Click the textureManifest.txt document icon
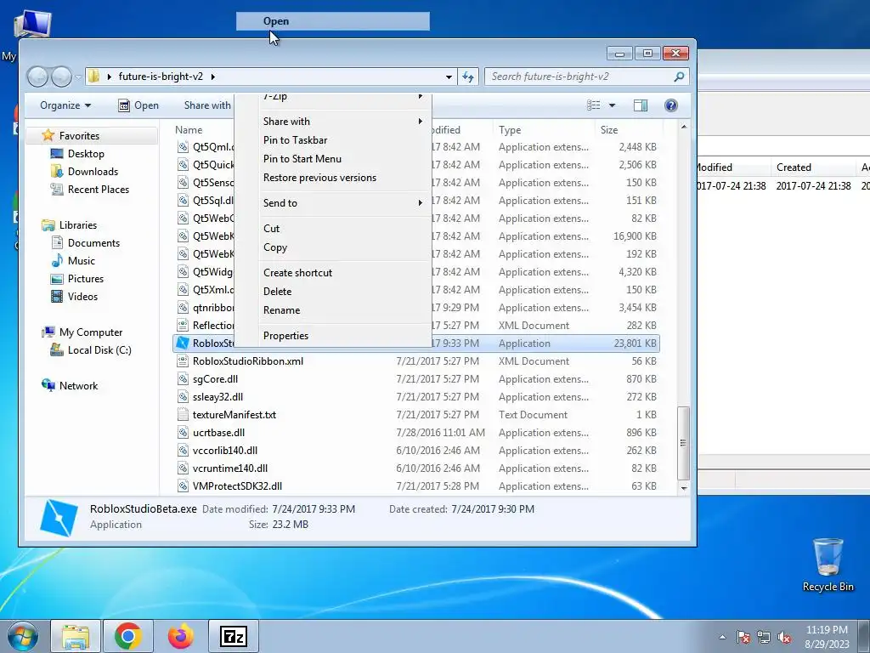The height and width of the screenshot is (653, 870). click(x=183, y=415)
